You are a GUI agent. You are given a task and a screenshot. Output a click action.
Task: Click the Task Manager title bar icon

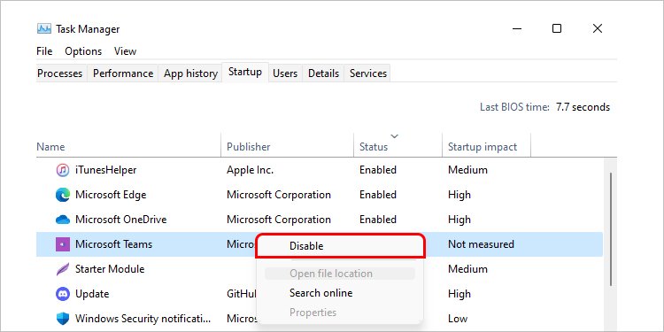(x=44, y=29)
